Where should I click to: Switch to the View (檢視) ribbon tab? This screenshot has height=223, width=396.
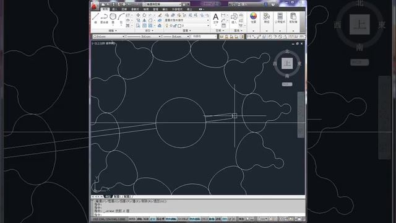[146, 9]
